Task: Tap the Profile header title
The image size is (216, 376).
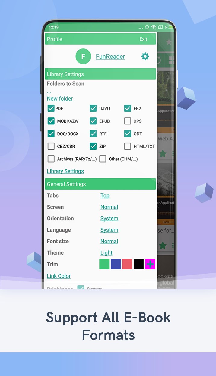Action: tap(55, 39)
